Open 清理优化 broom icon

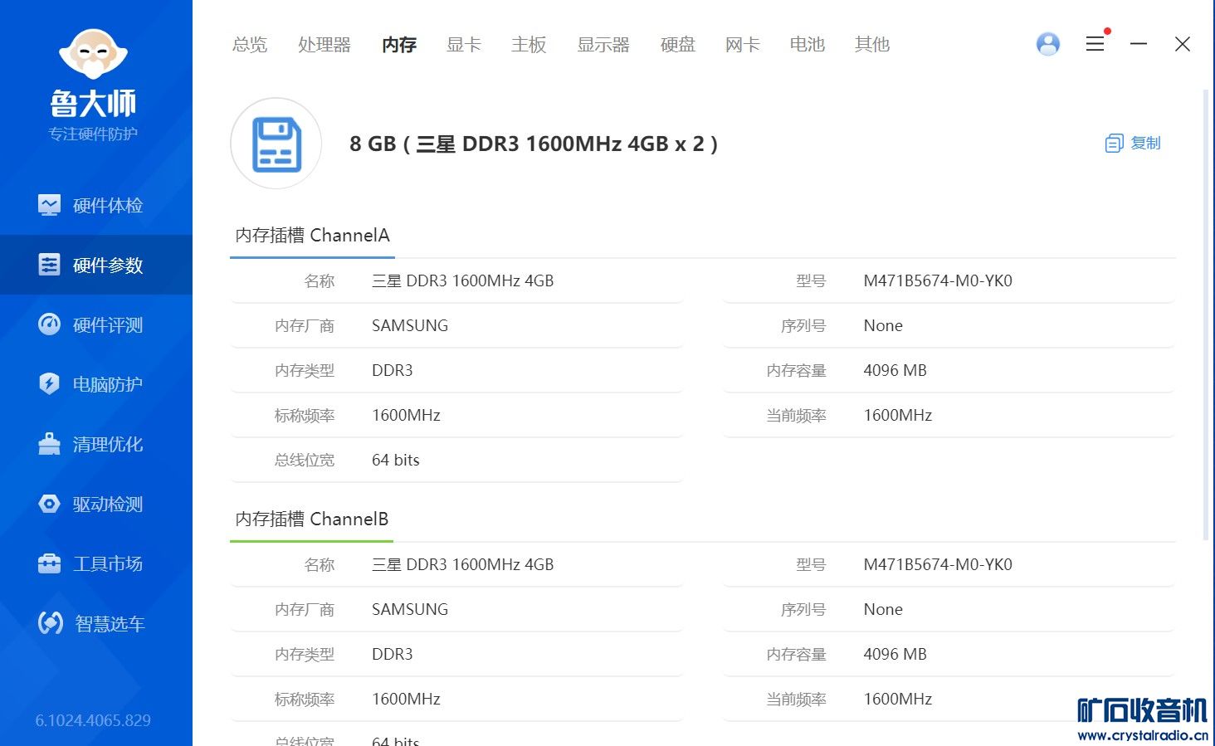point(49,444)
